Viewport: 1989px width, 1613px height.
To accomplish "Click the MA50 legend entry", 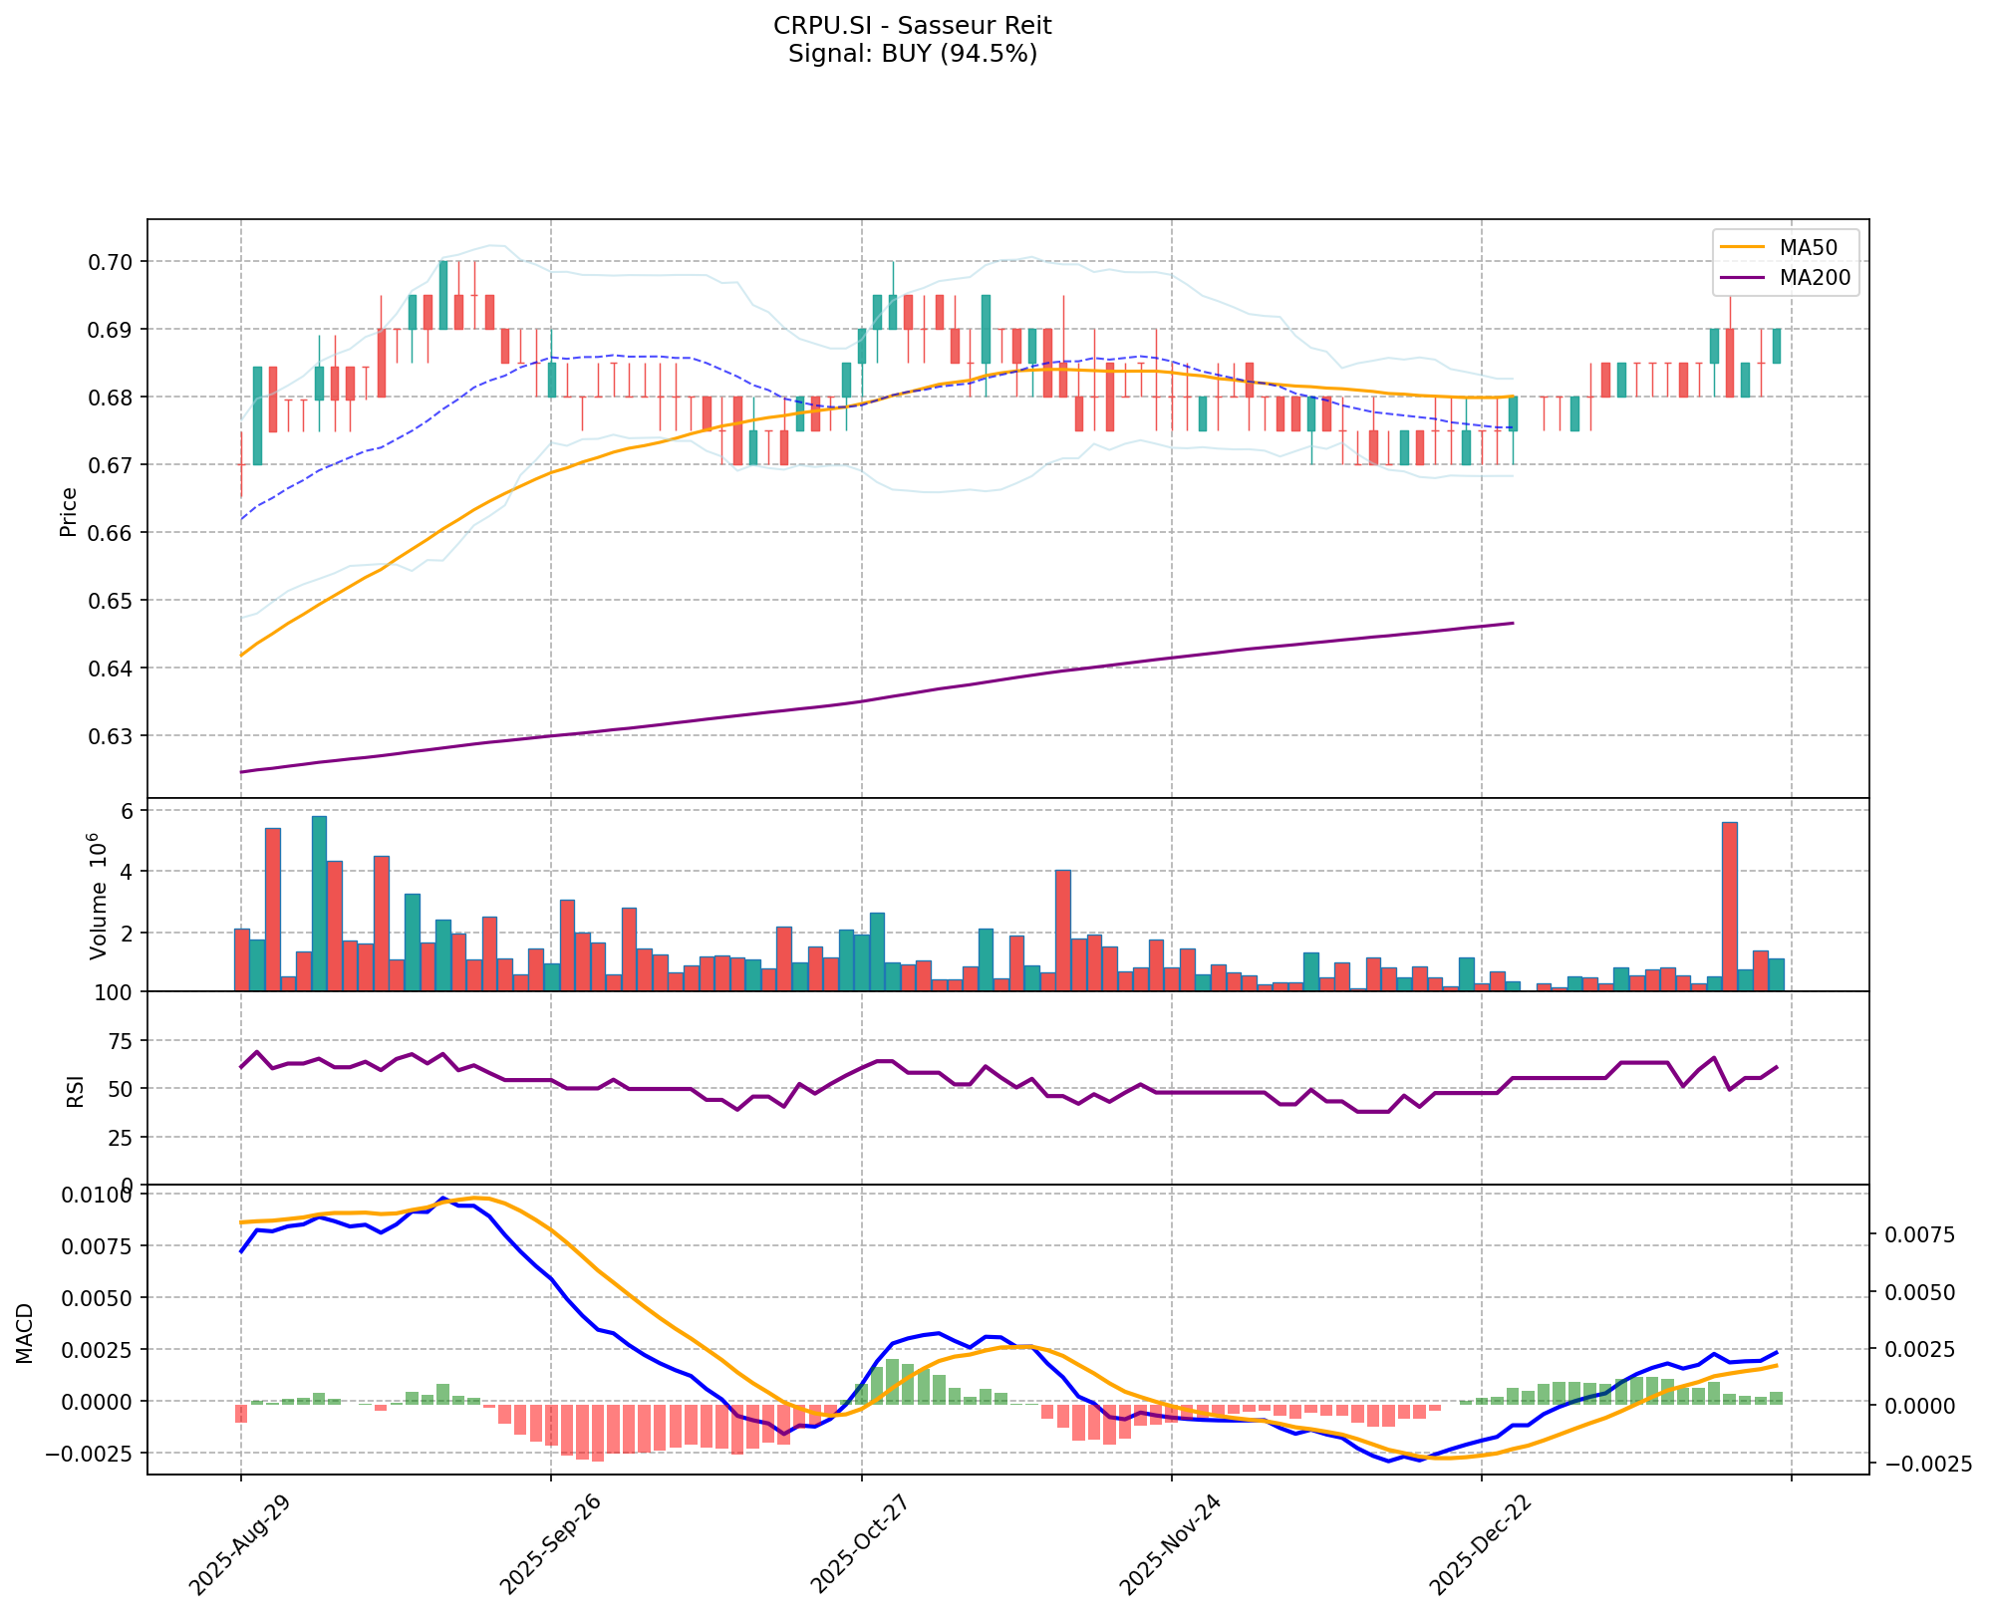I will [x=1807, y=247].
